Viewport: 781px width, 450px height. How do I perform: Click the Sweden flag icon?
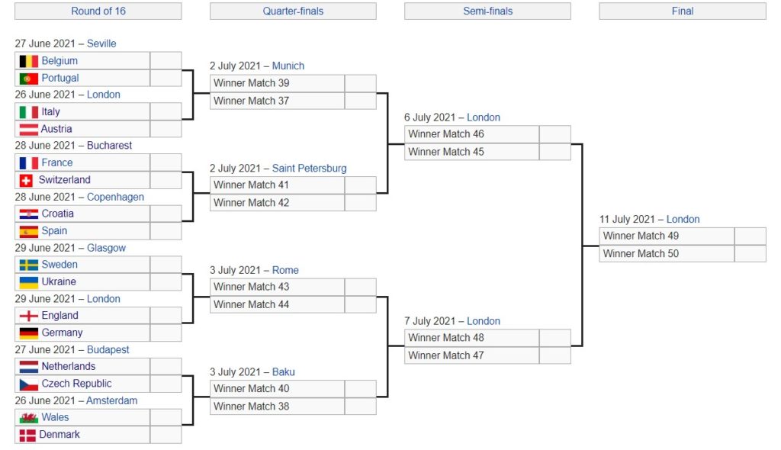coord(29,265)
